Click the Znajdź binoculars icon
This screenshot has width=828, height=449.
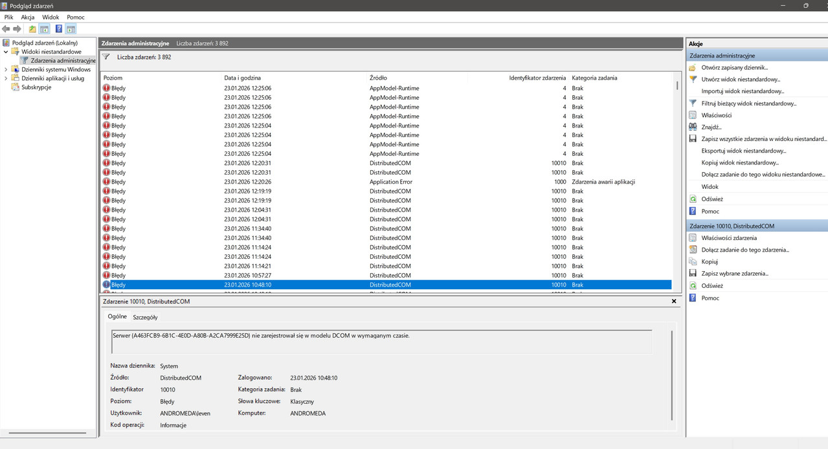(x=693, y=127)
